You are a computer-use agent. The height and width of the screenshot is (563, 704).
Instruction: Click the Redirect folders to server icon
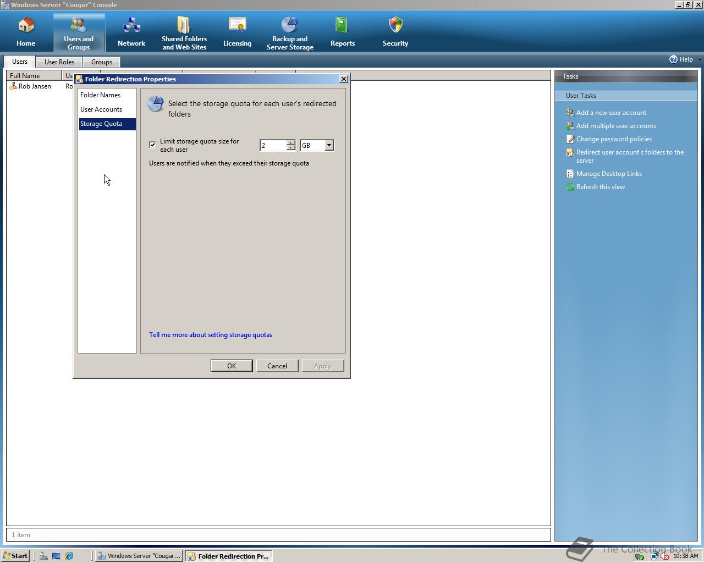[x=570, y=152]
